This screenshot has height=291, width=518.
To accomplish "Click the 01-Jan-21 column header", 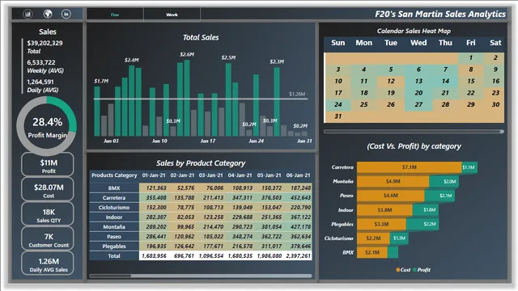I will point(154,175).
